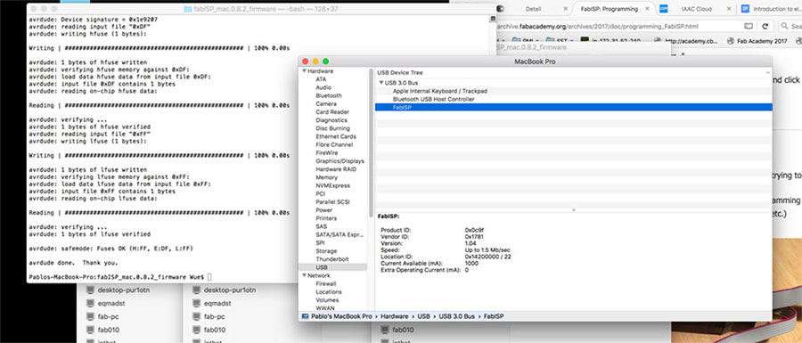Select Graphics/Displays in sidebar
This screenshot has width=802, height=343.
[340, 161]
